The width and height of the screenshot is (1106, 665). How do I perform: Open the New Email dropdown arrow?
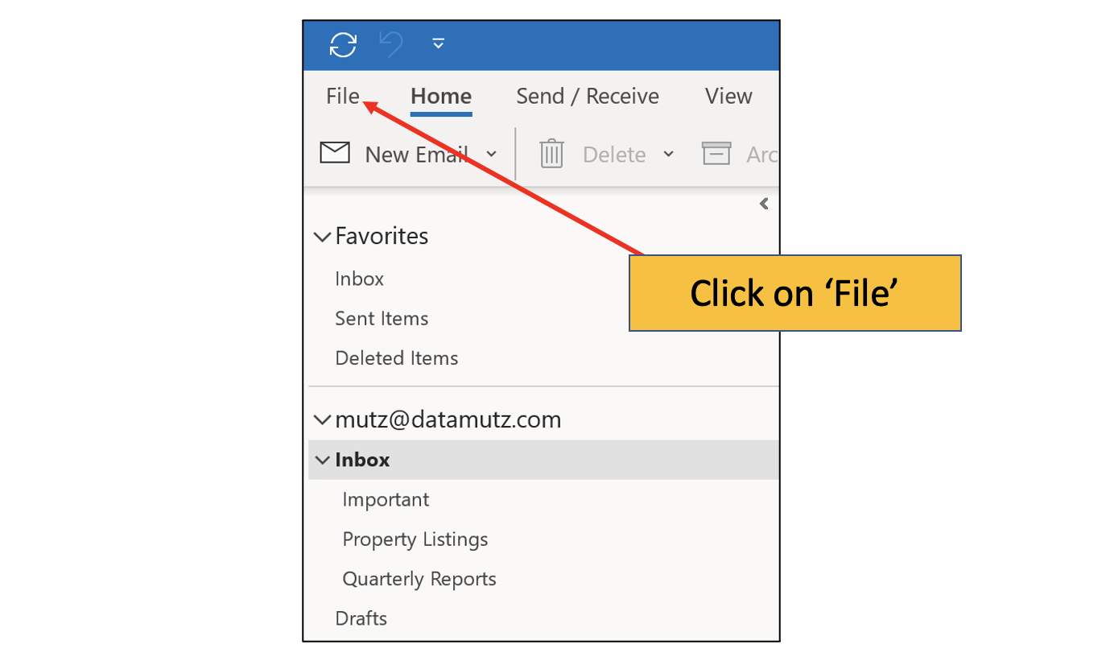pyautogui.click(x=493, y=154)
